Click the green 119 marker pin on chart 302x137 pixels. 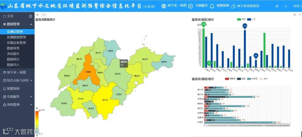tap(204, 24)
